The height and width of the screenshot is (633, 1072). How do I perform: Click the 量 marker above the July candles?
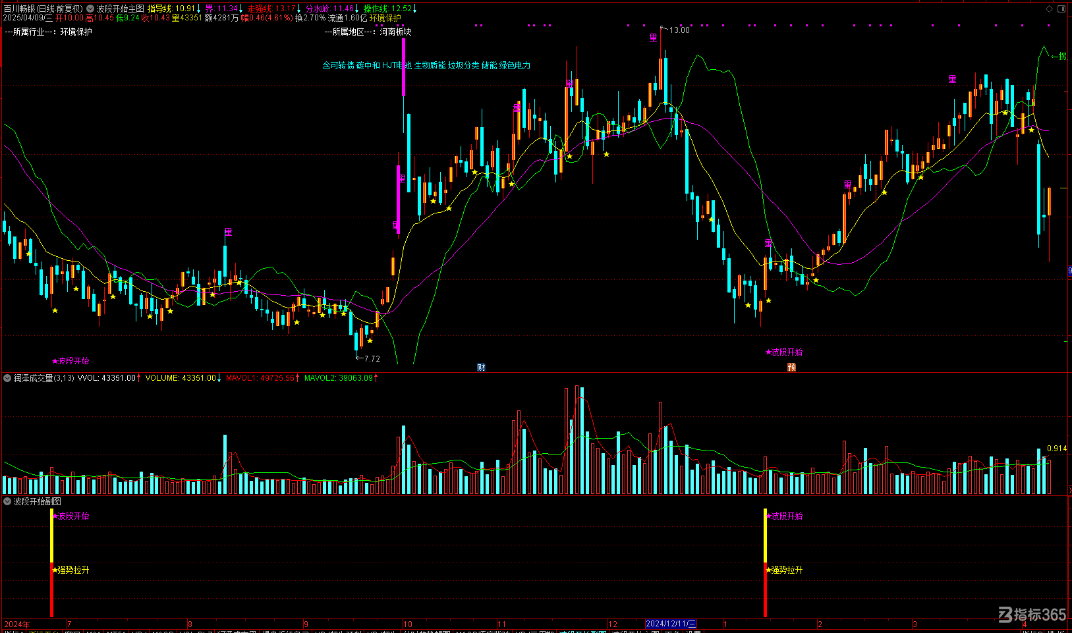coord(228,233)
